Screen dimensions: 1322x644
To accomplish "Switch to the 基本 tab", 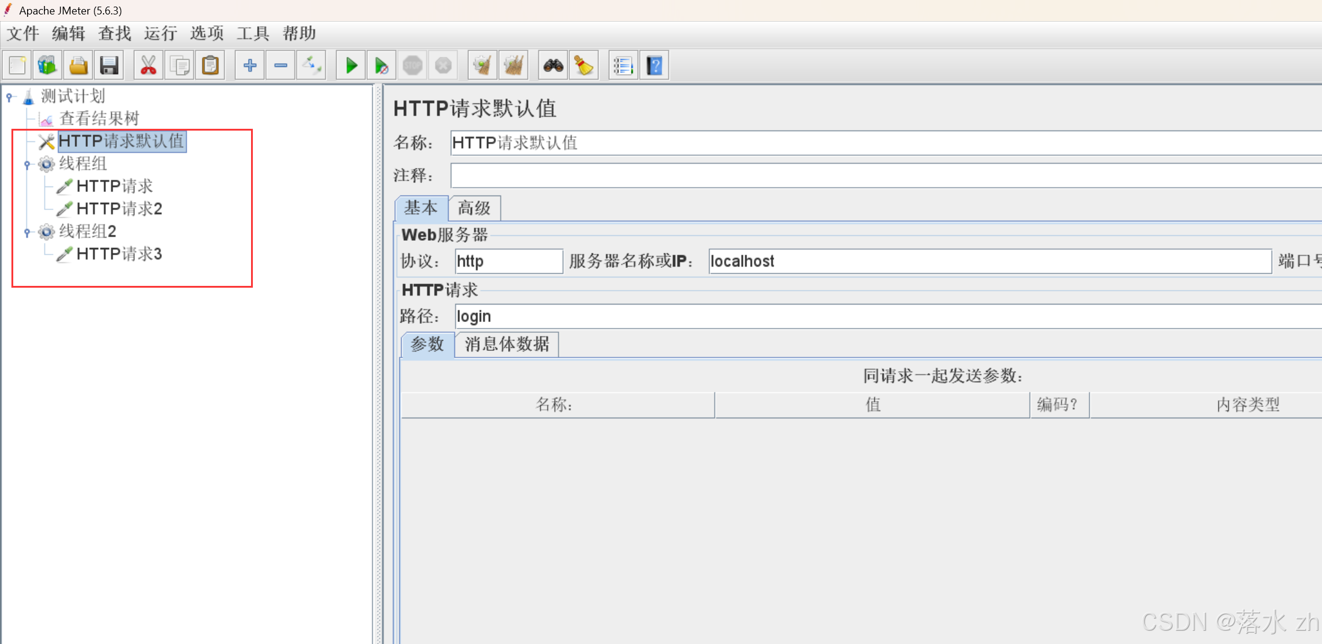I will point(421,208).
